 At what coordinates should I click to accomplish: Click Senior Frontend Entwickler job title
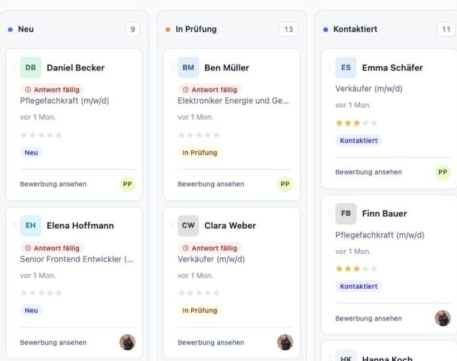[x=76, y=259]
